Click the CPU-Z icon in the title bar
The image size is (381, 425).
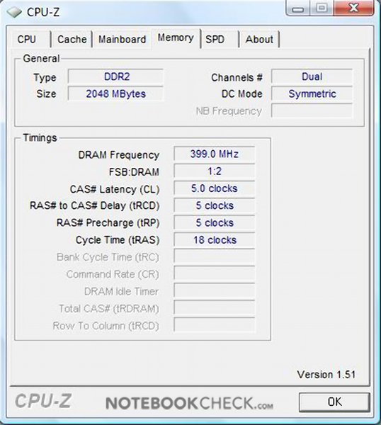coord(14,12)
